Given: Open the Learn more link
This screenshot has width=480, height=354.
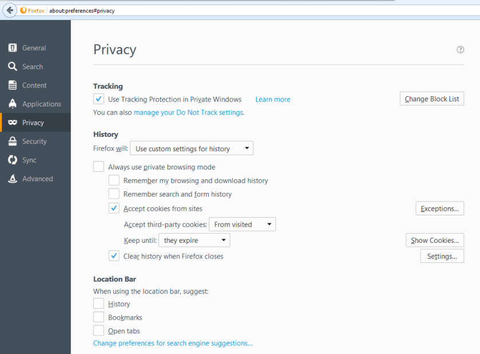Looking at the screenshot, I should 272,99.
